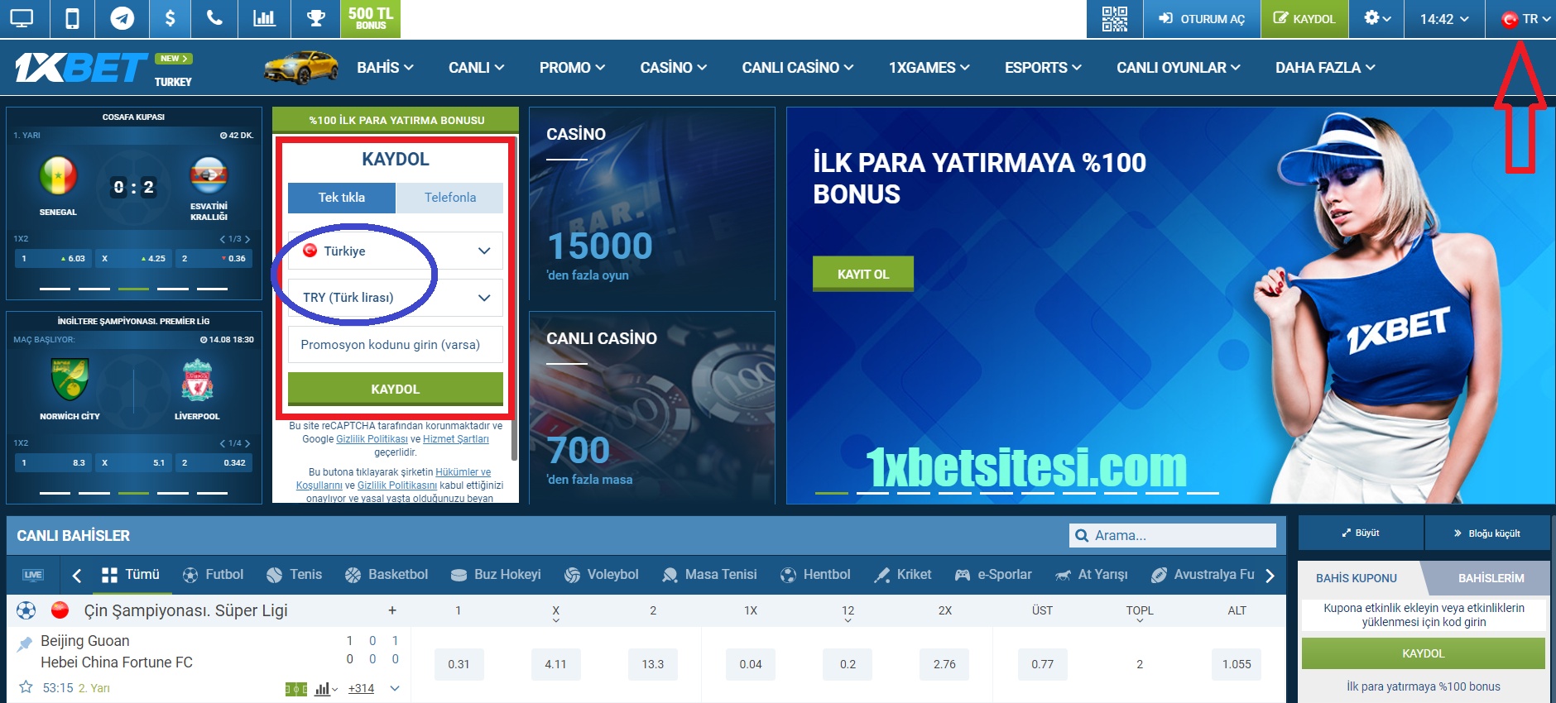Image resolution: width=1556 pixels, height=703 pixels.
Task: Expand more markets for Beijing Guoan match
Action: tap(395, 688)
